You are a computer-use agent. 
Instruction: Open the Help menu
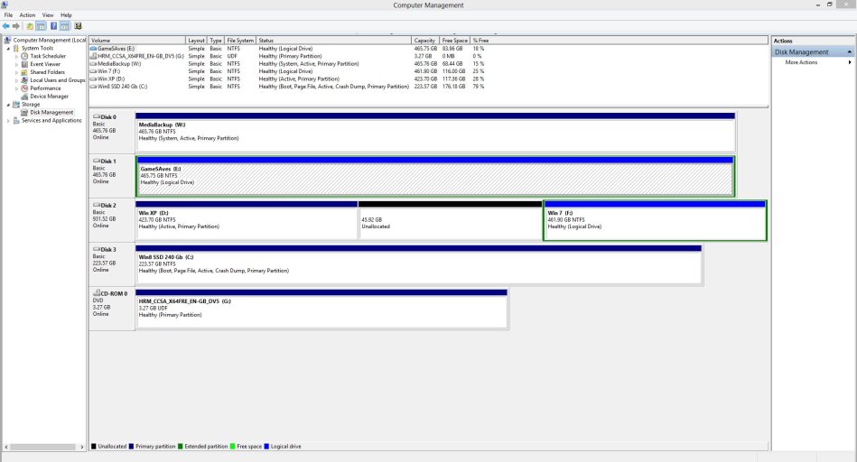click(66, 15)
